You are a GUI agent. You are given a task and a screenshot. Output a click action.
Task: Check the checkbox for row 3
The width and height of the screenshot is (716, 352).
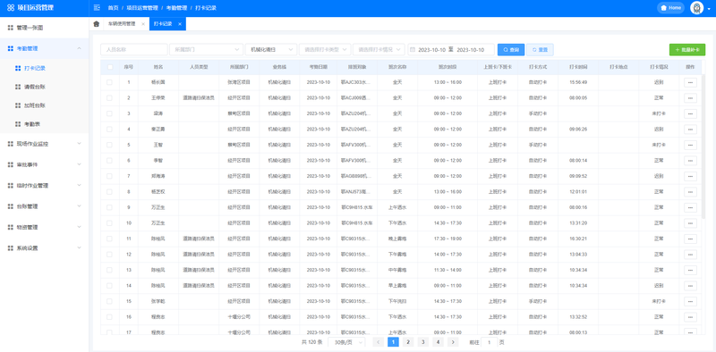[x=109, y=113]
